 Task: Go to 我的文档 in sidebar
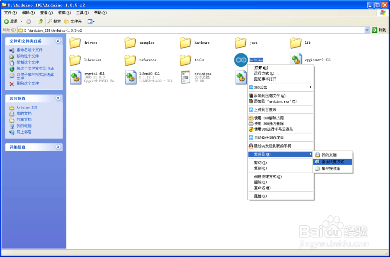(x=24, y=113)
